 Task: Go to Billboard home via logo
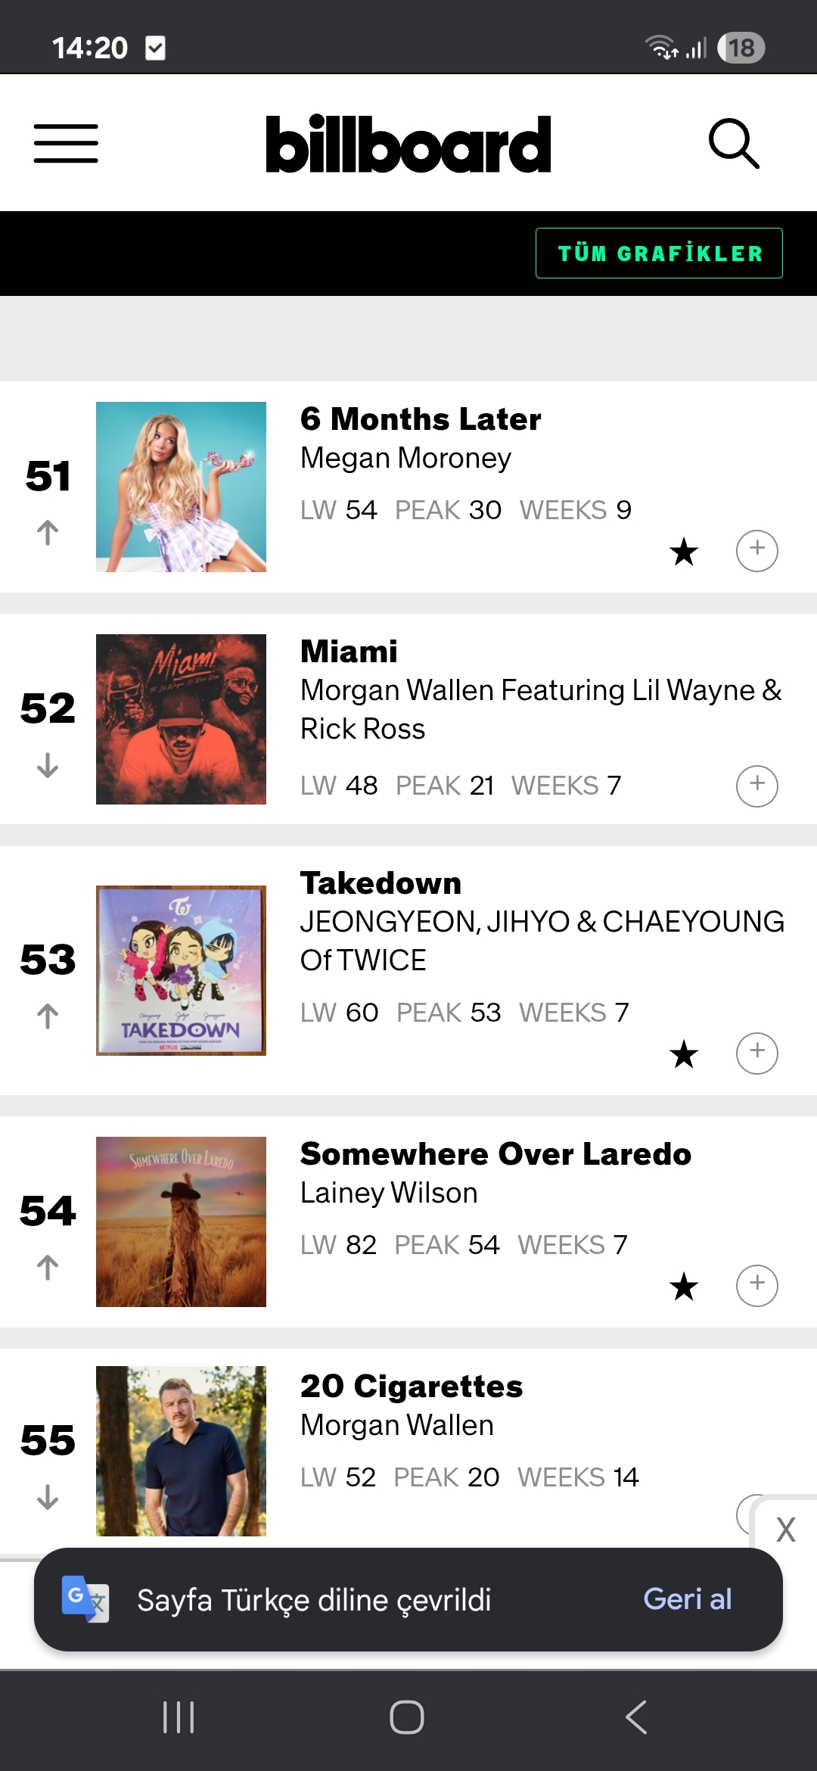408,143
